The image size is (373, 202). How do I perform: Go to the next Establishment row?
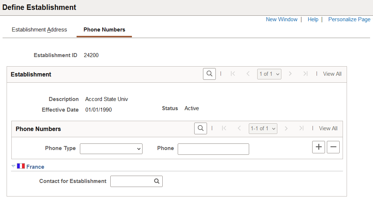290,74
